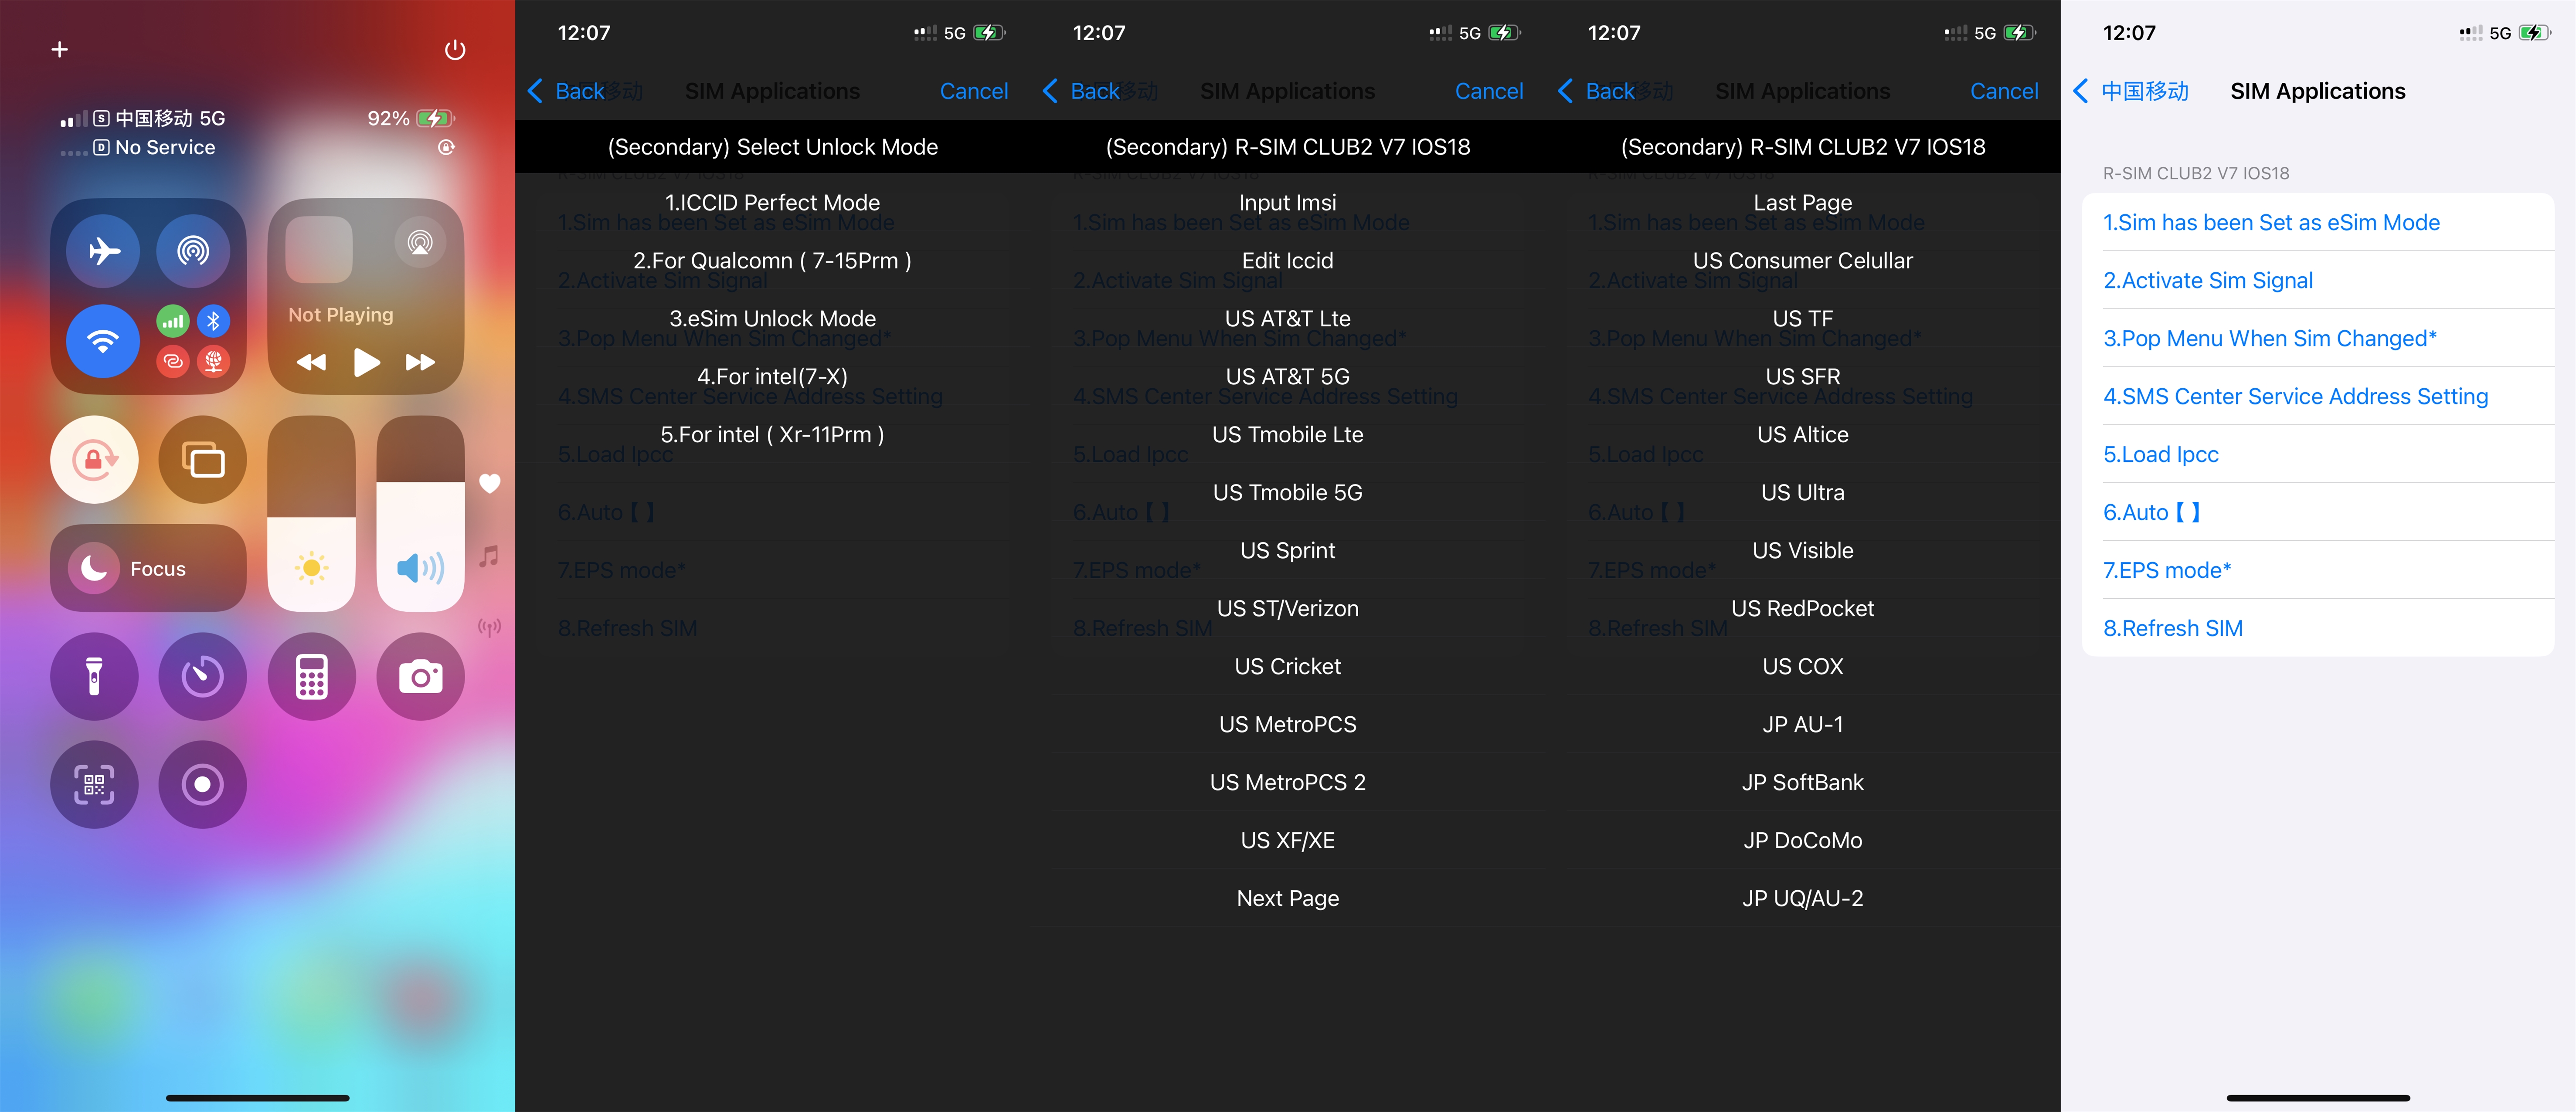Viewport: 2576px width, 1112px height.
Task: Select US RedPocket carrier
Action: (x=1803, y=609)
